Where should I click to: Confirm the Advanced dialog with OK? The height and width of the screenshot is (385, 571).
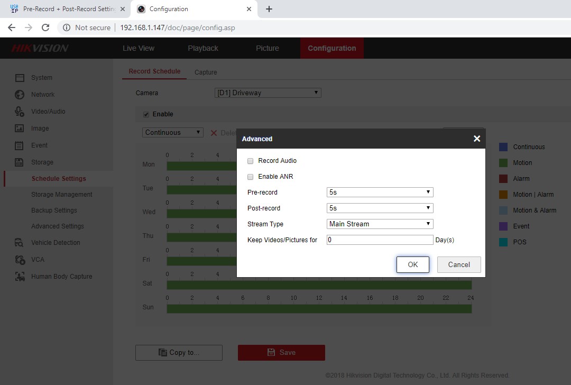(412, 264)
